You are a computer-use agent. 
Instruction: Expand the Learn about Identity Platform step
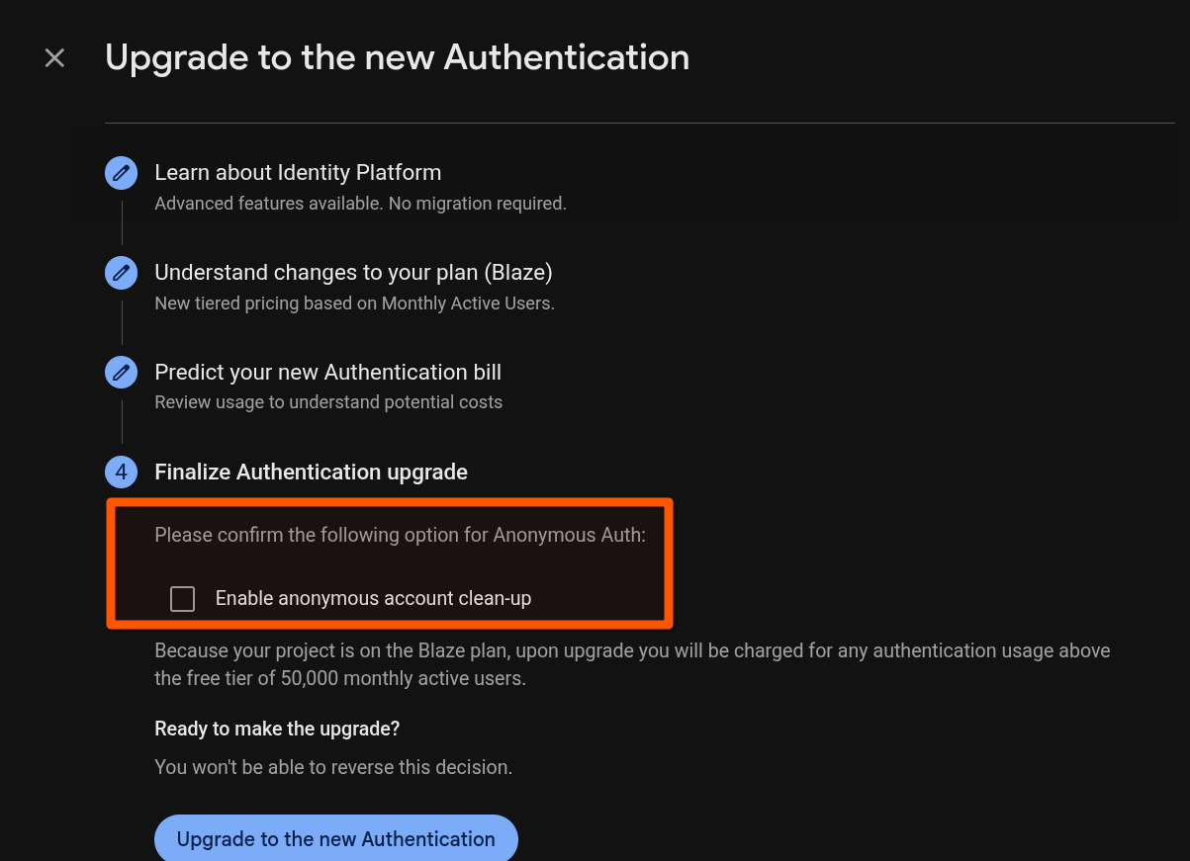[298, 172]
